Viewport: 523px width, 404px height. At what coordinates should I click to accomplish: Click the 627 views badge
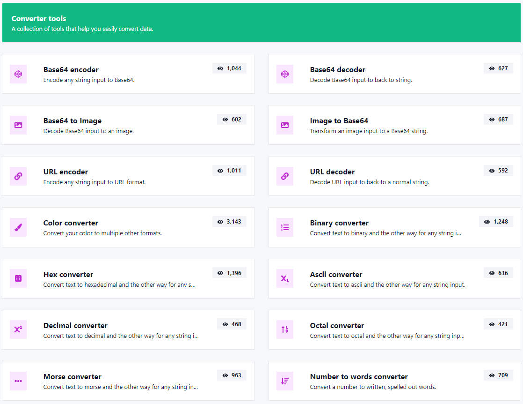[x=498, y=68]
